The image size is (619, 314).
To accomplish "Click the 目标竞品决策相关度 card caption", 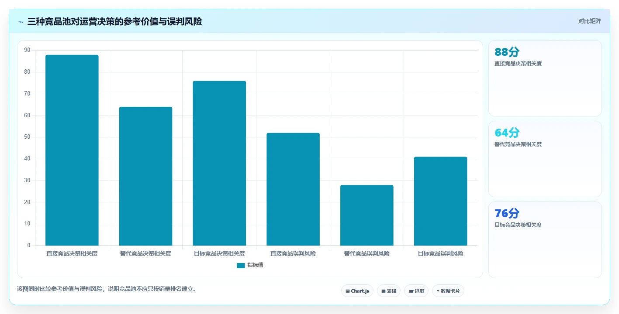I will (518, 225).
